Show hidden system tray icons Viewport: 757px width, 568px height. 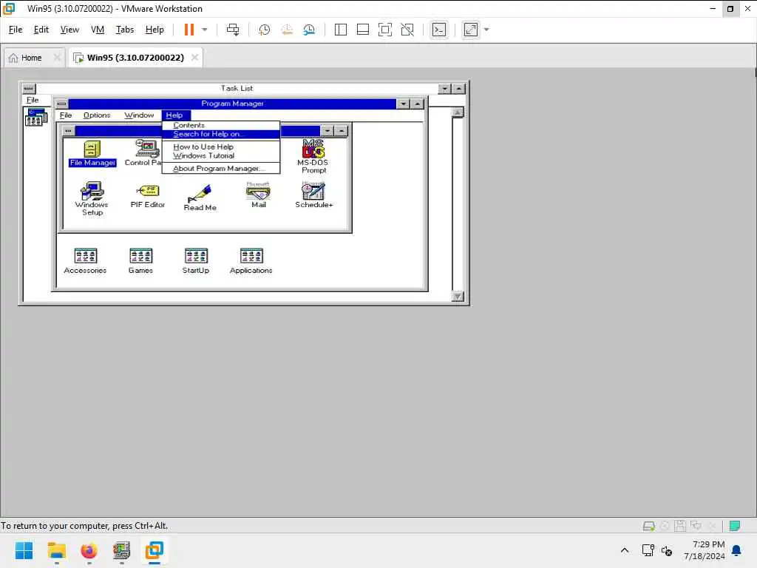click(x=624, y=550)
